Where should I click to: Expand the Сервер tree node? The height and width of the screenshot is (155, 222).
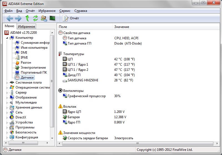(7, 93)
